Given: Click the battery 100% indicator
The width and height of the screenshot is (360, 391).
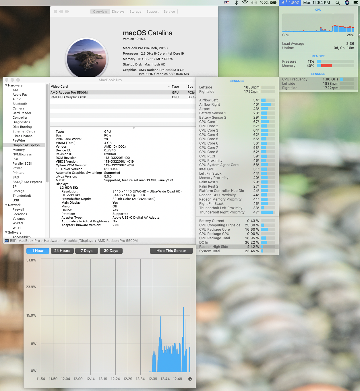Looking at the screenshot, I should 268,3.
